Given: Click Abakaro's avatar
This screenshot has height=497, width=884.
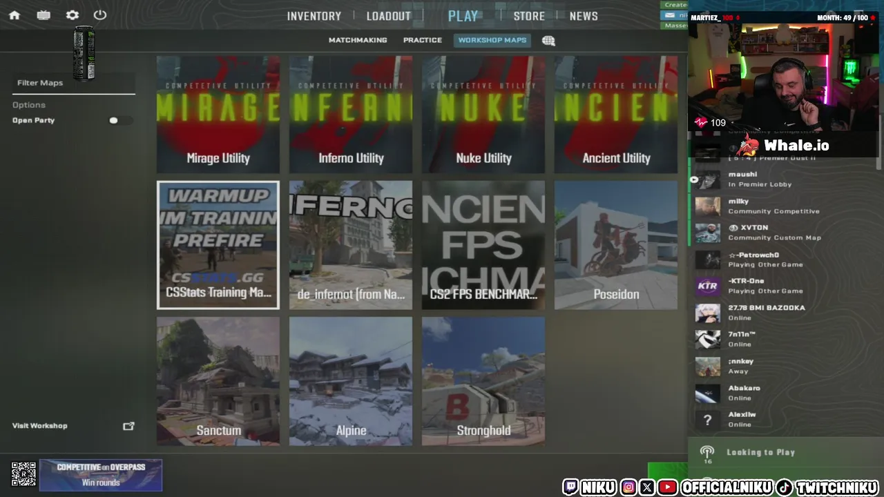Looking at the screenshot, I should pos(708,393).
